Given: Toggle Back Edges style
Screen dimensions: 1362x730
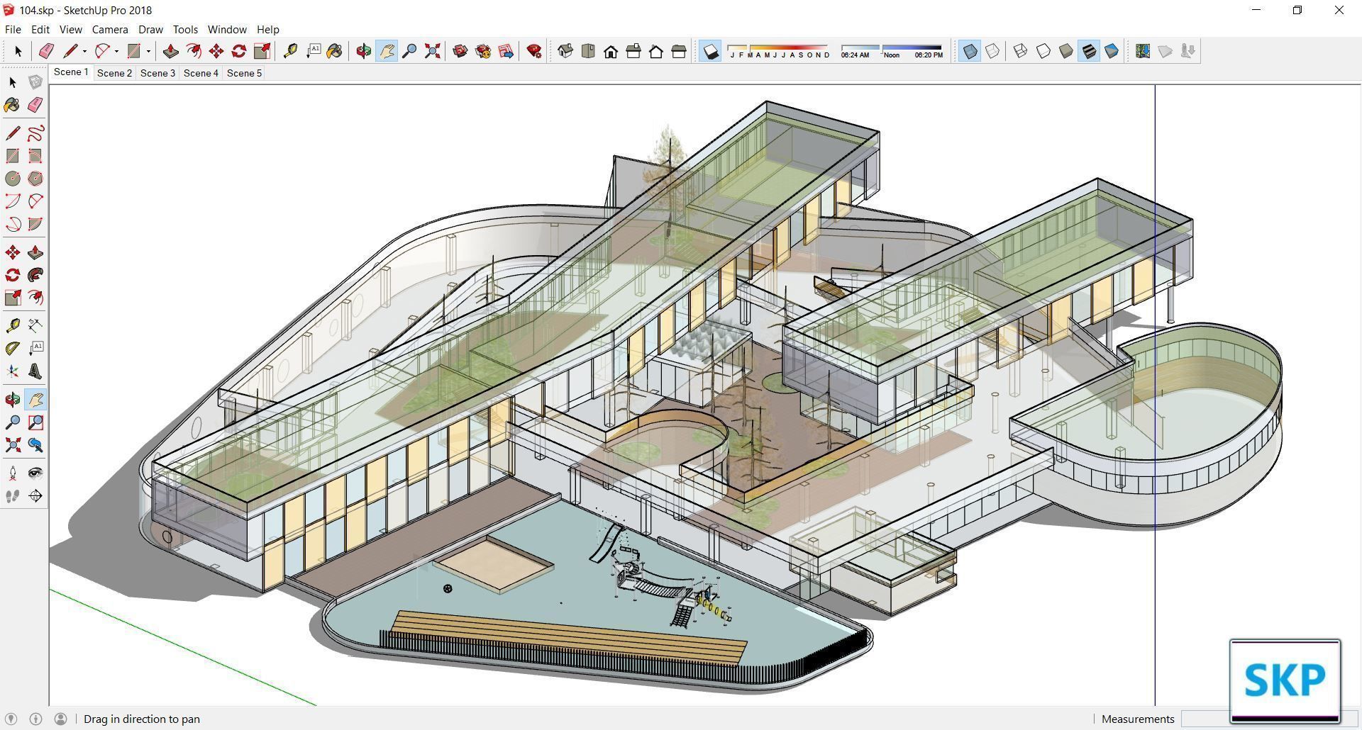Looking at the screenshot, I should click(992, 51).
